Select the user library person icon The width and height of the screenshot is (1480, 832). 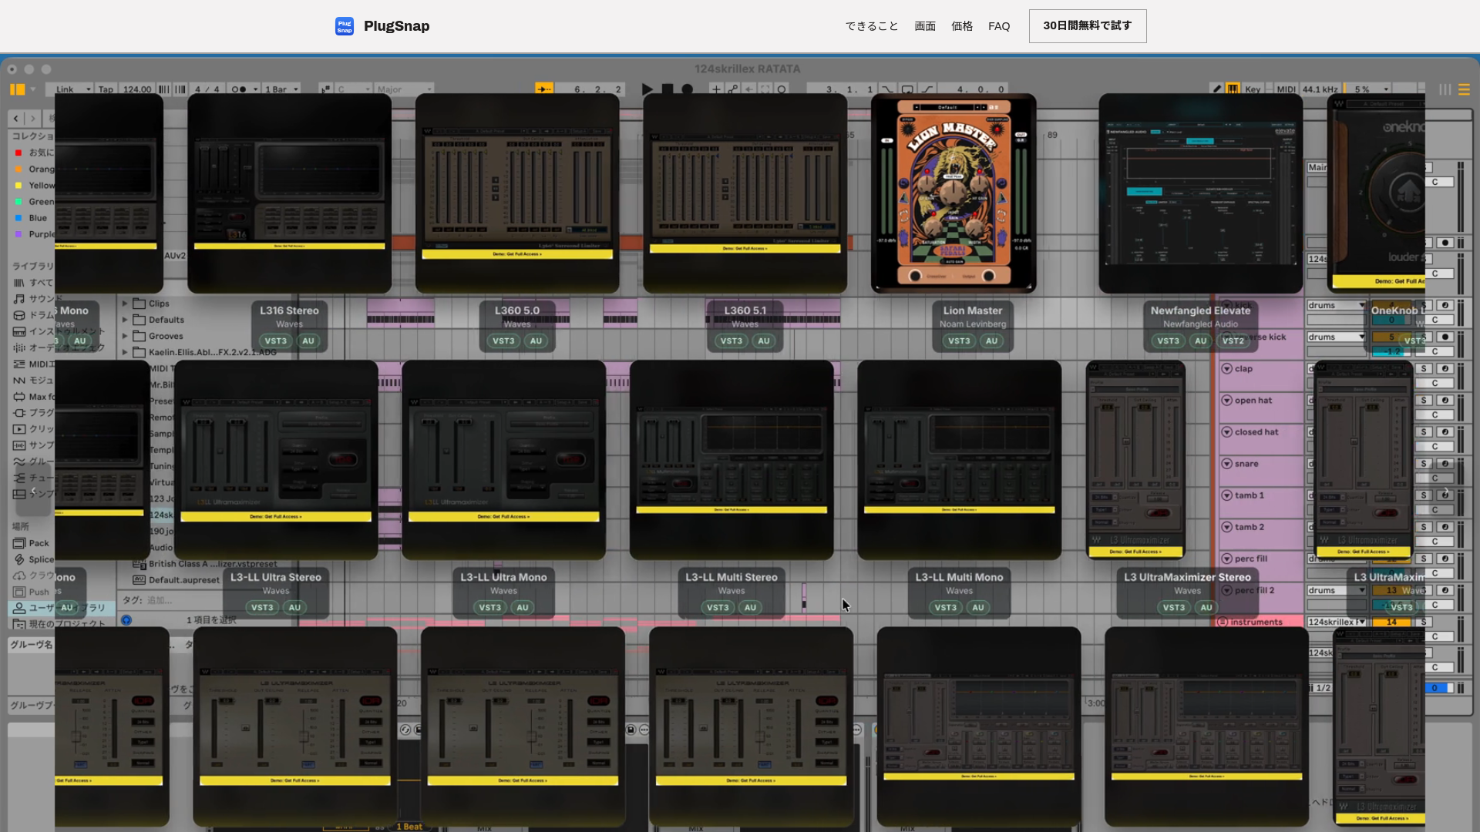coord(19,608)
